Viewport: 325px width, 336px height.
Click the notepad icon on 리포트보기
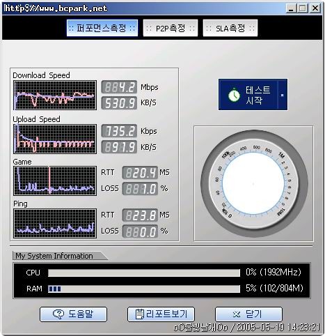click(x=139, y=314)
